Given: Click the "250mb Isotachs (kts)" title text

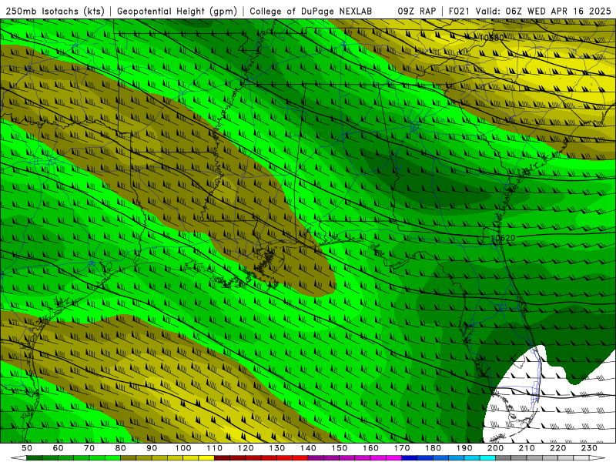Looking at the screenshot, I should [x=55, y=11].
